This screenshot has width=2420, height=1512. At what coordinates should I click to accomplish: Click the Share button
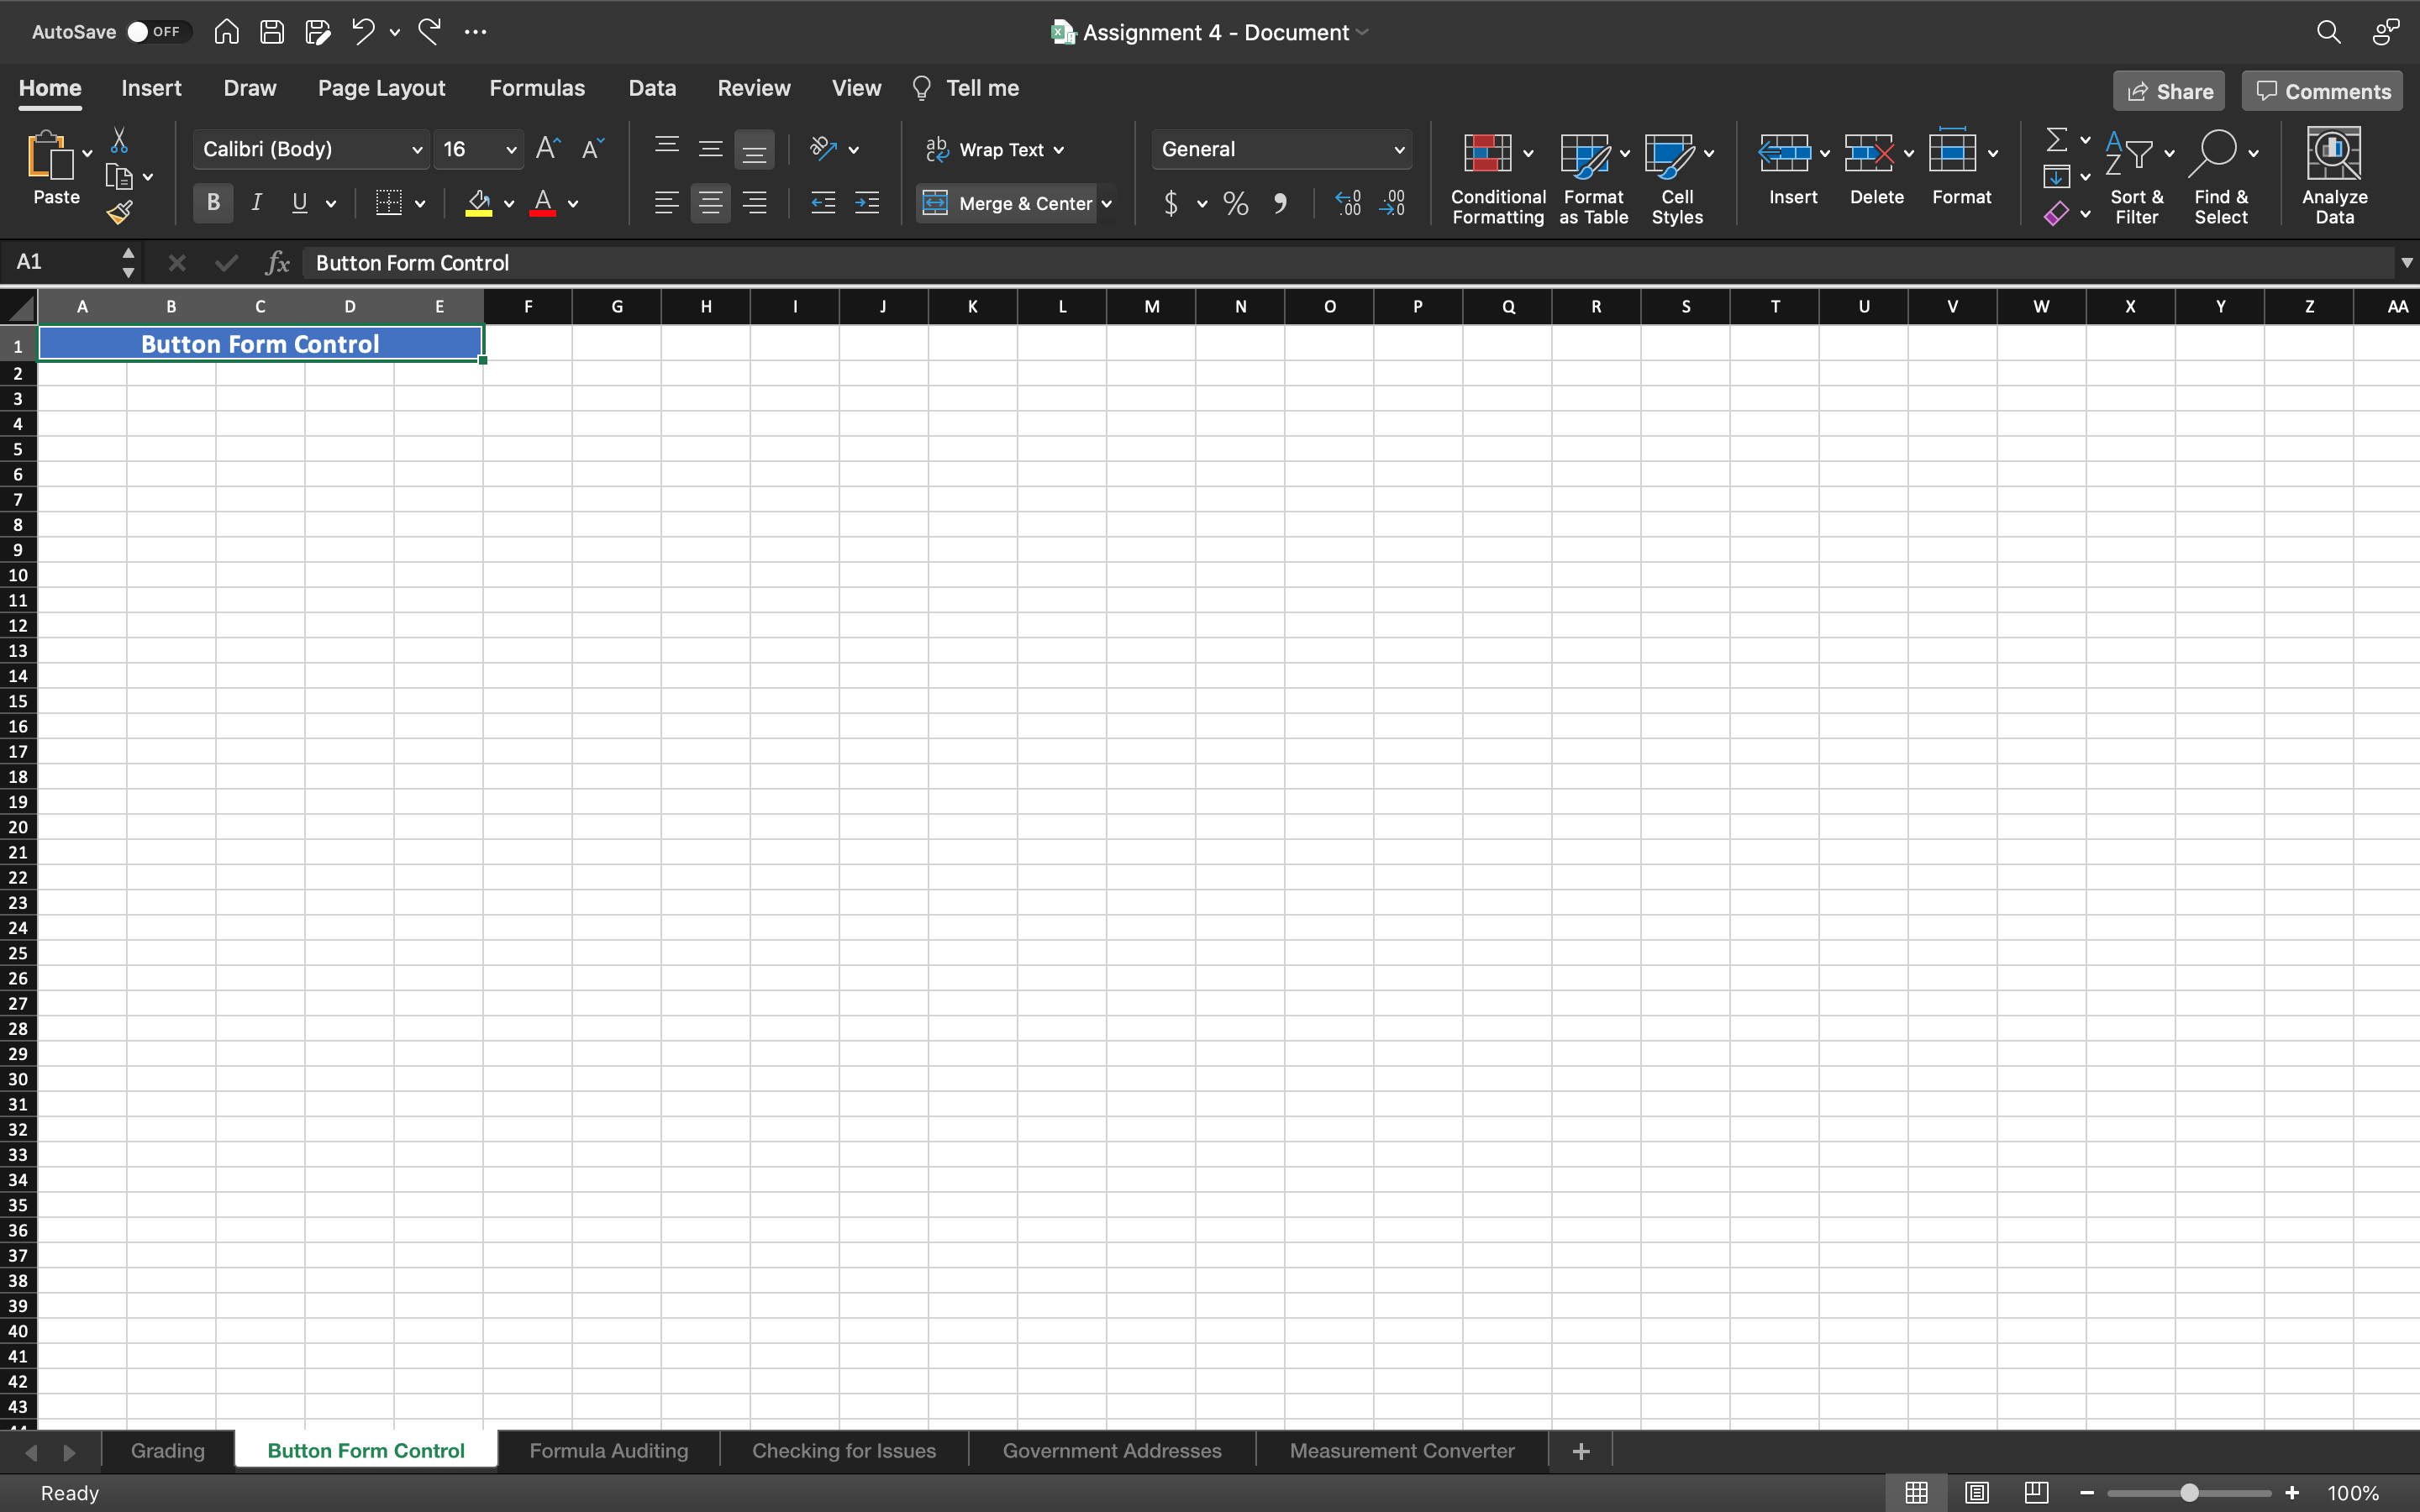(2168, 91)
